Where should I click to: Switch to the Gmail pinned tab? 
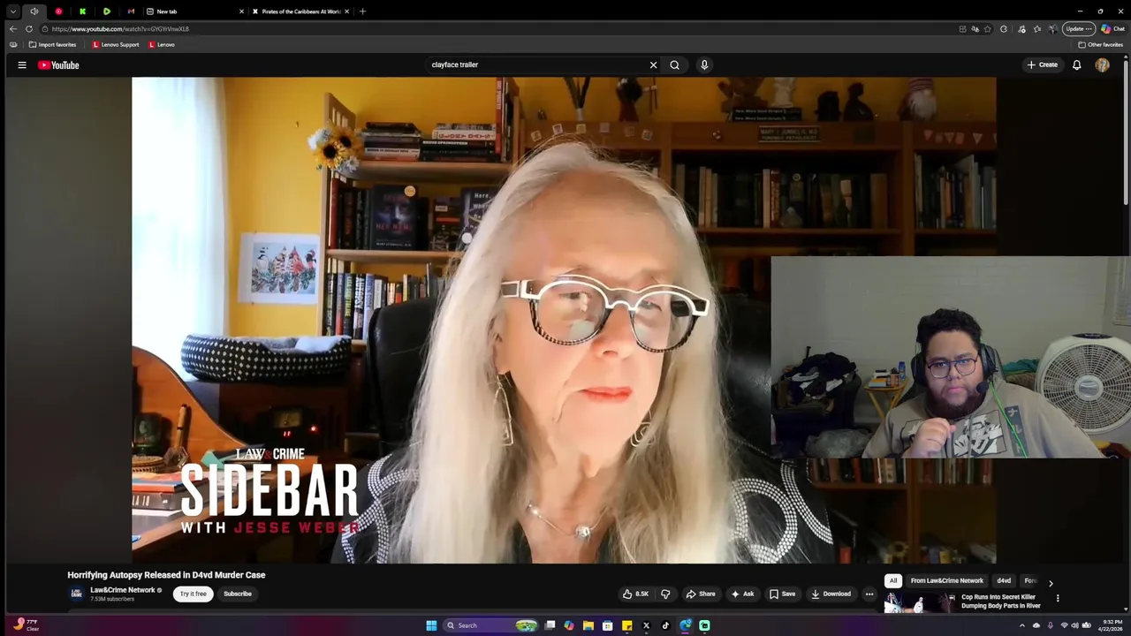pos(131,11)
